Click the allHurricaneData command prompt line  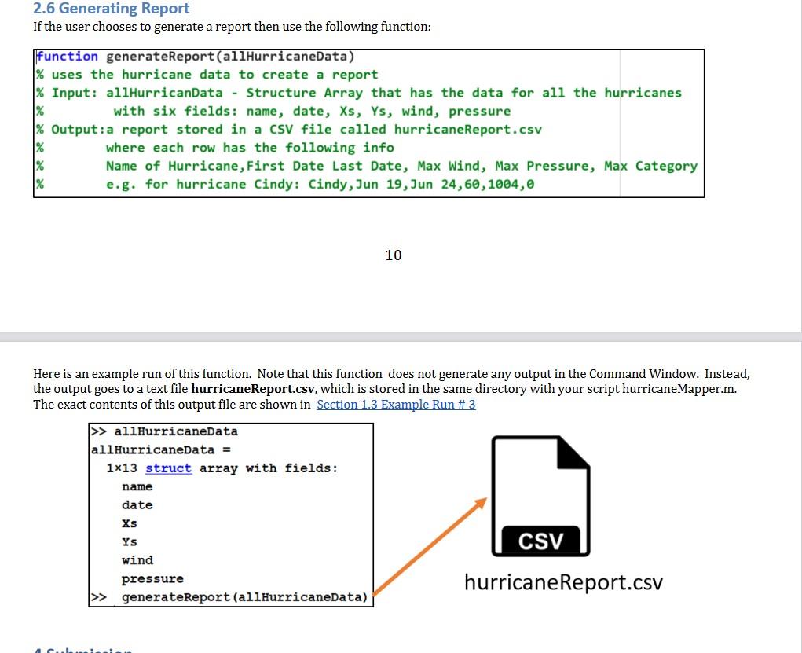point(165,431)
